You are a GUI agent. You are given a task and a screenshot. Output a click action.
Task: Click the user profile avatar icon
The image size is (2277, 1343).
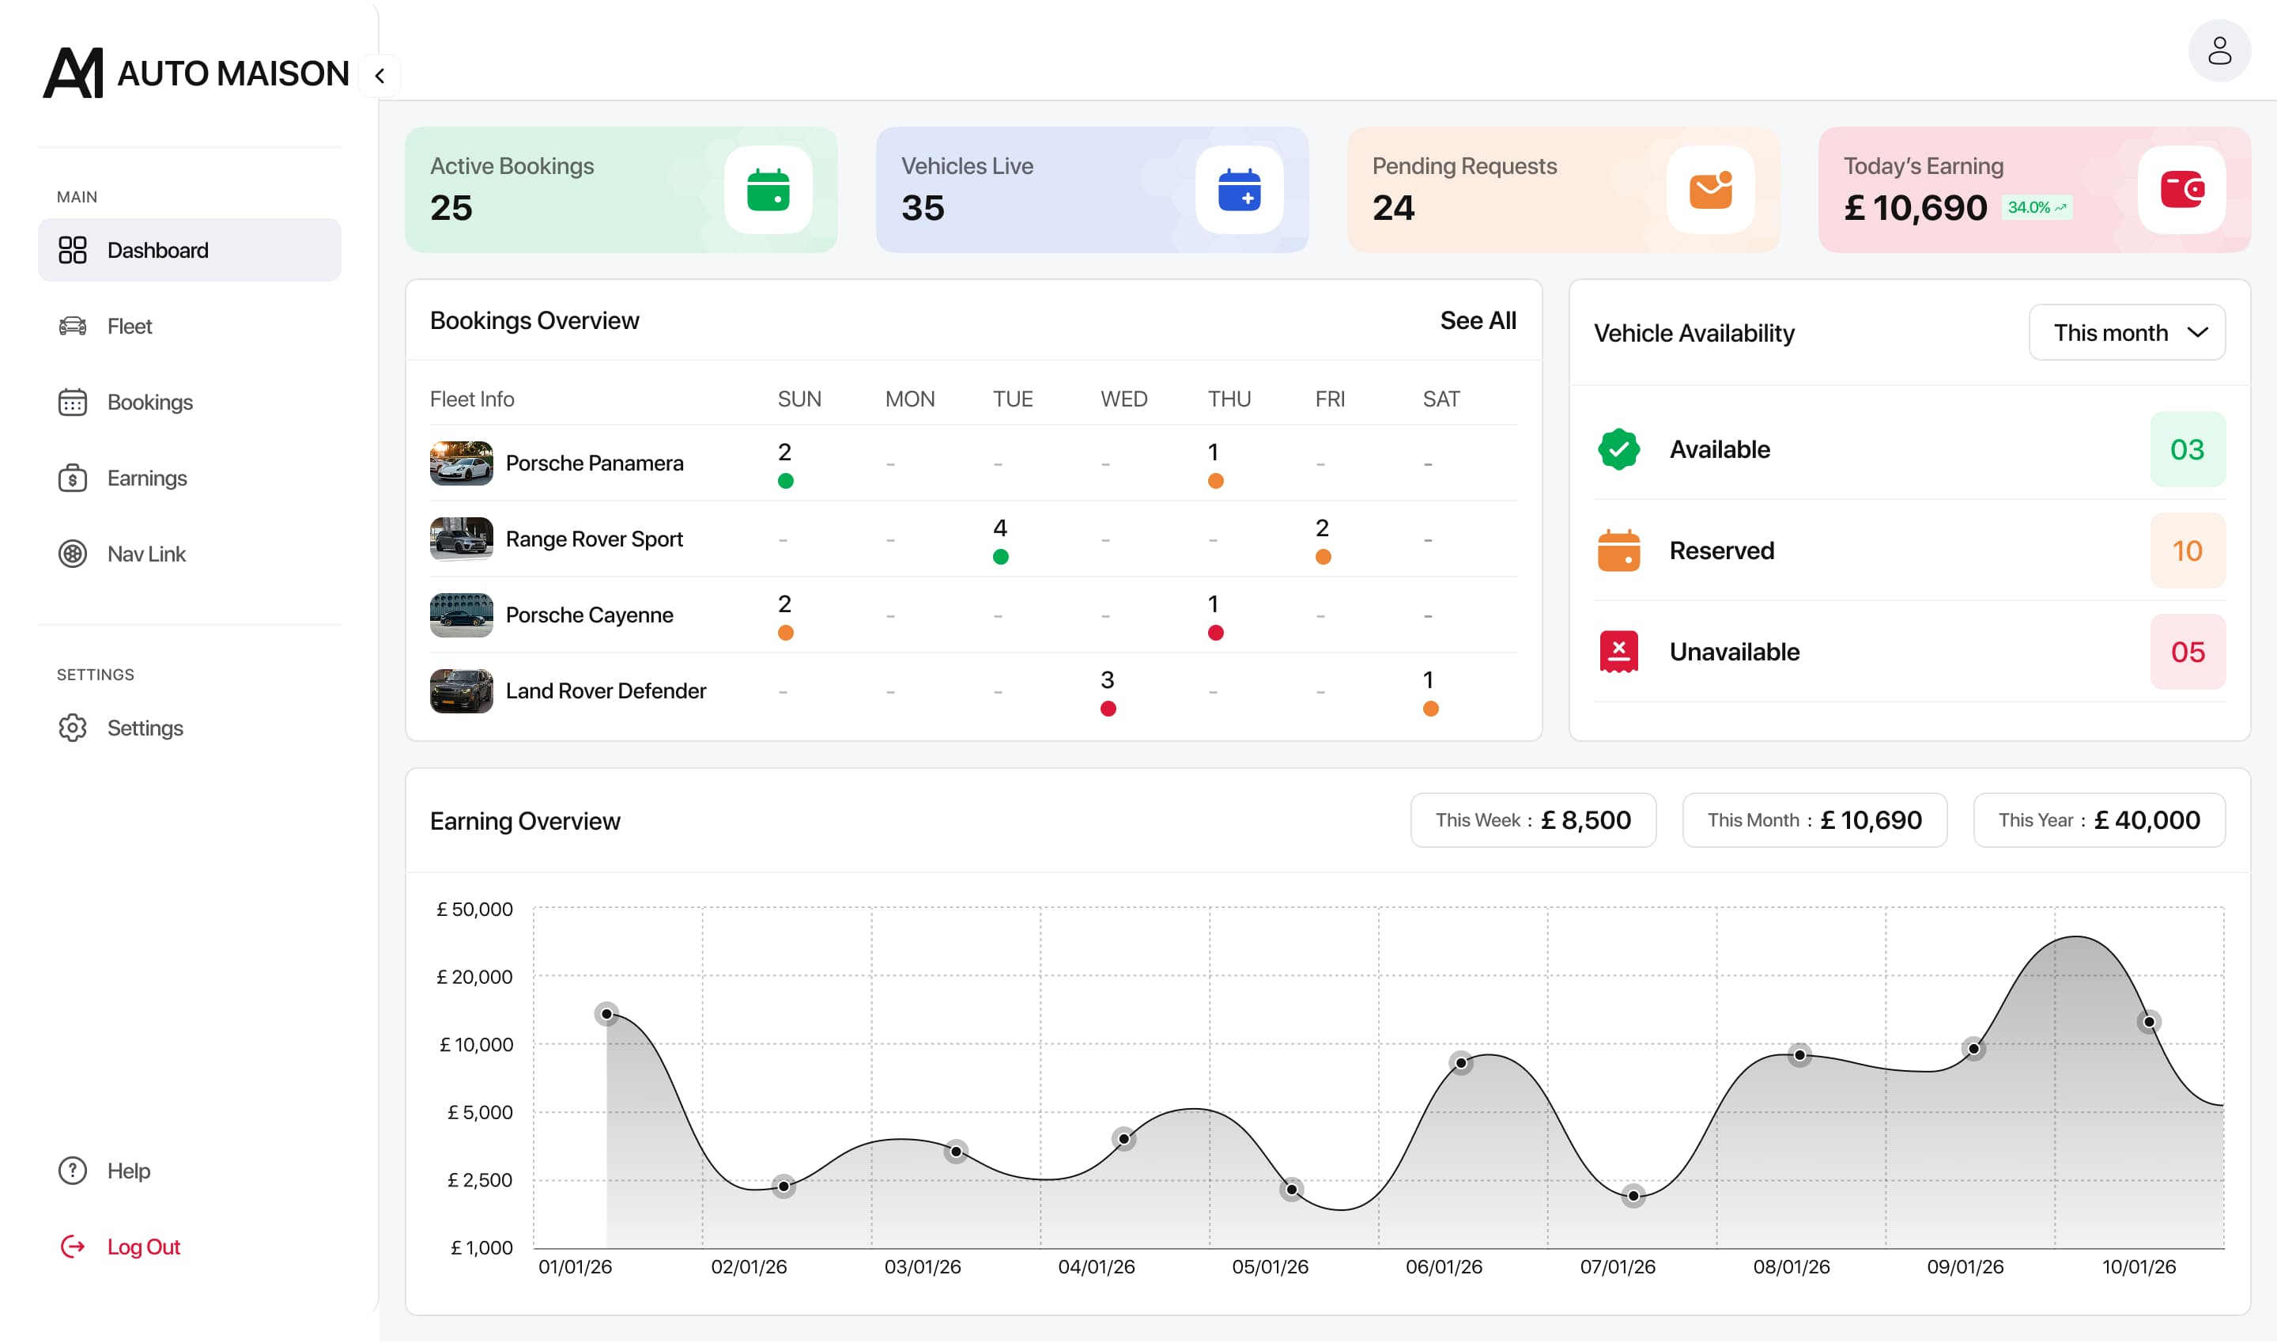pos(2218,51)
